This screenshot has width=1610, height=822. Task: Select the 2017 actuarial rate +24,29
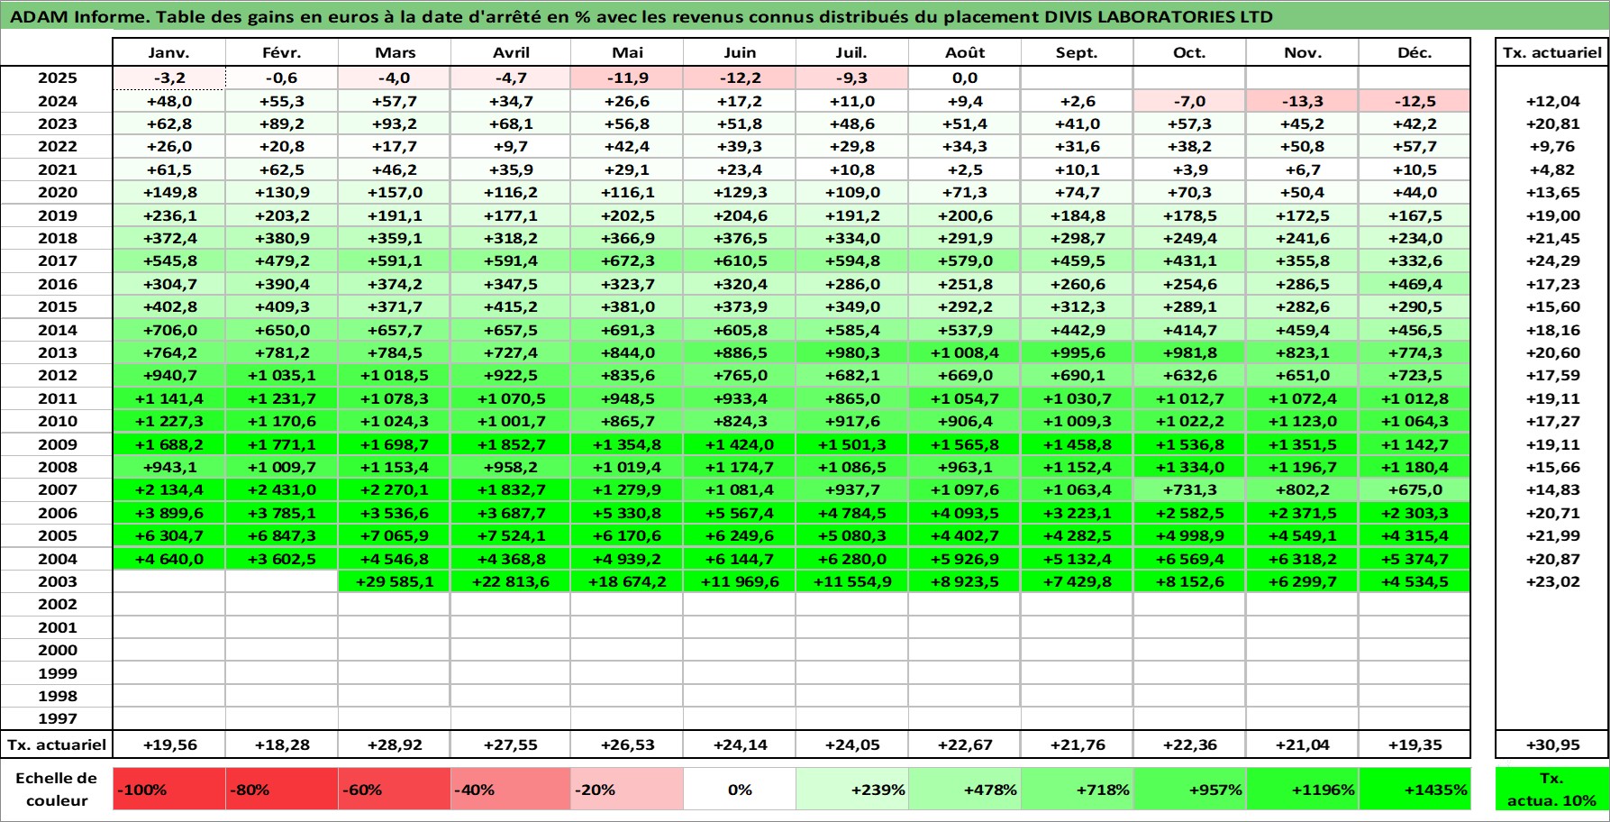tap(1551, 260)
